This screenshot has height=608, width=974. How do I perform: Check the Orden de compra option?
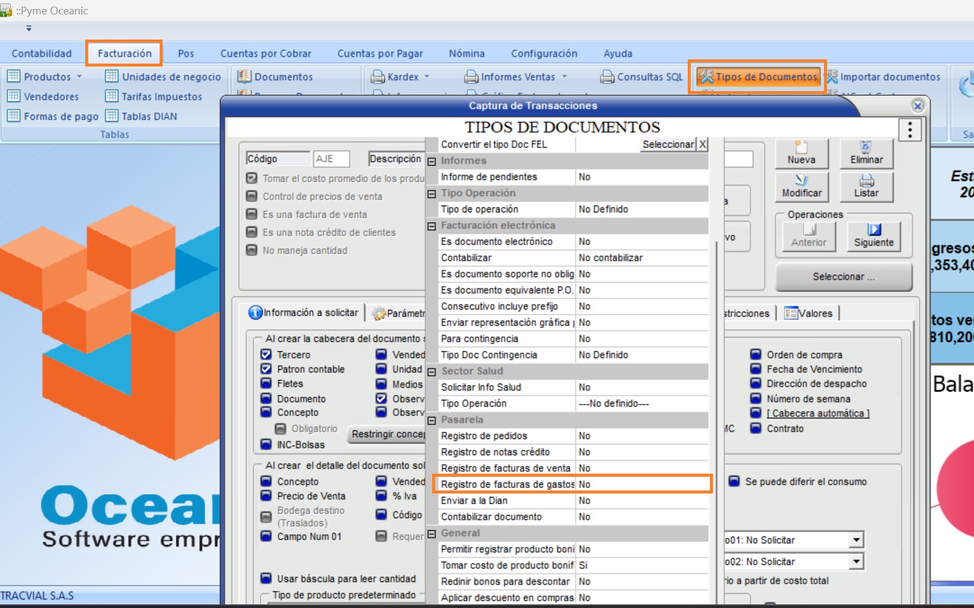pyautogui.click(x=756, y=354)
